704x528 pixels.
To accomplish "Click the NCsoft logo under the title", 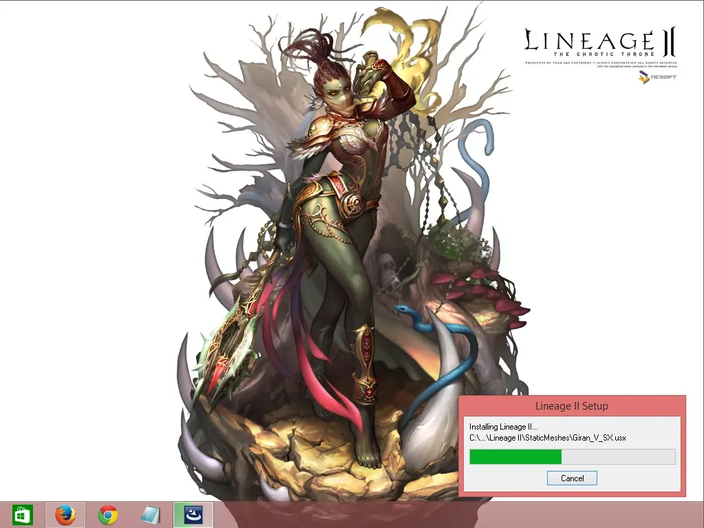I will tap(658, 77).
